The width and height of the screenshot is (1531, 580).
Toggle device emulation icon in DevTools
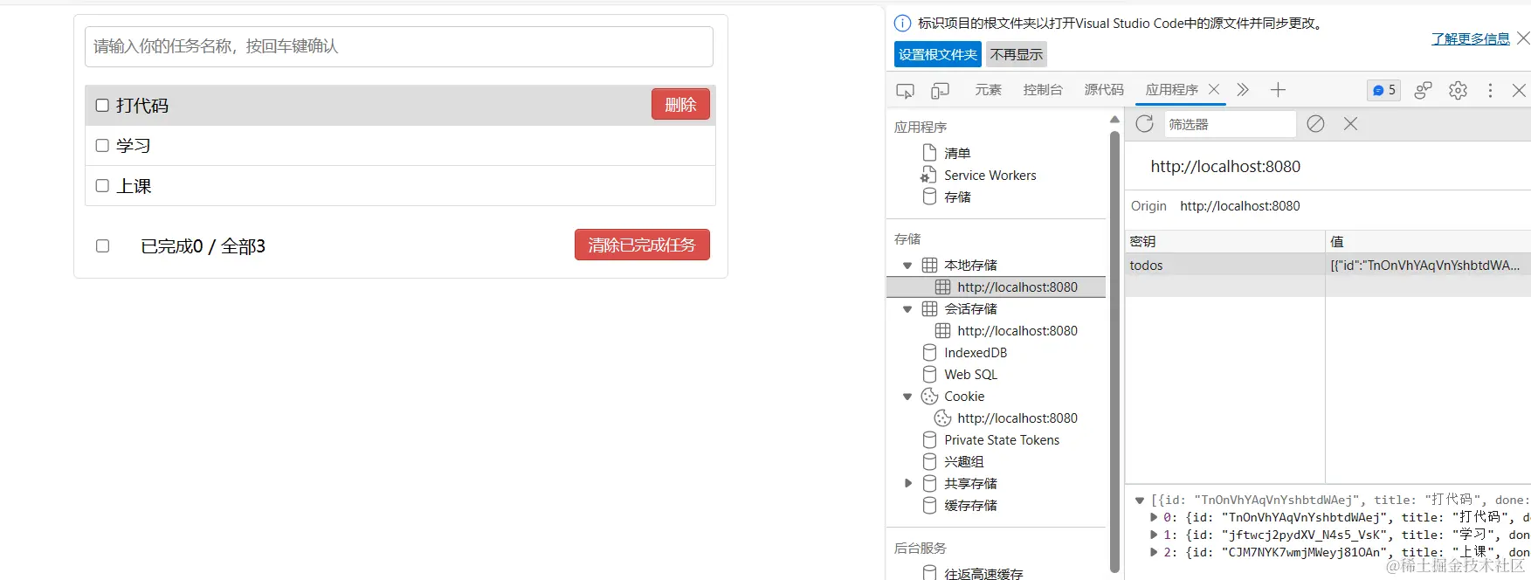(x=940, y=90)
